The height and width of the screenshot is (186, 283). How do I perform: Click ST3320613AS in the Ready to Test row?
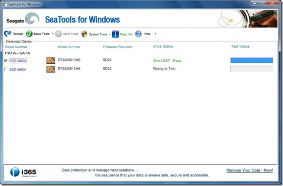point(69,69)
